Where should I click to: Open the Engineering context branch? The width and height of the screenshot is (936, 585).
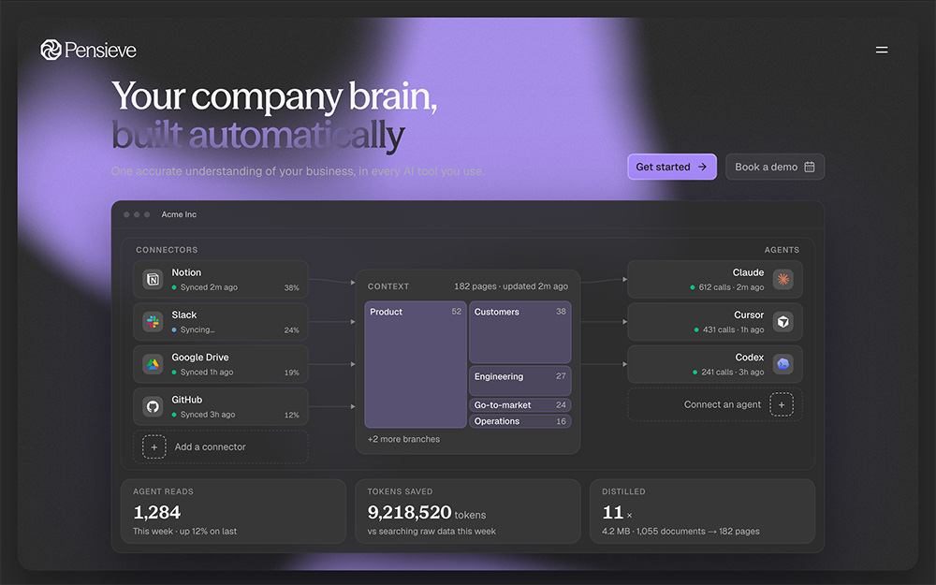click(519, 381)
